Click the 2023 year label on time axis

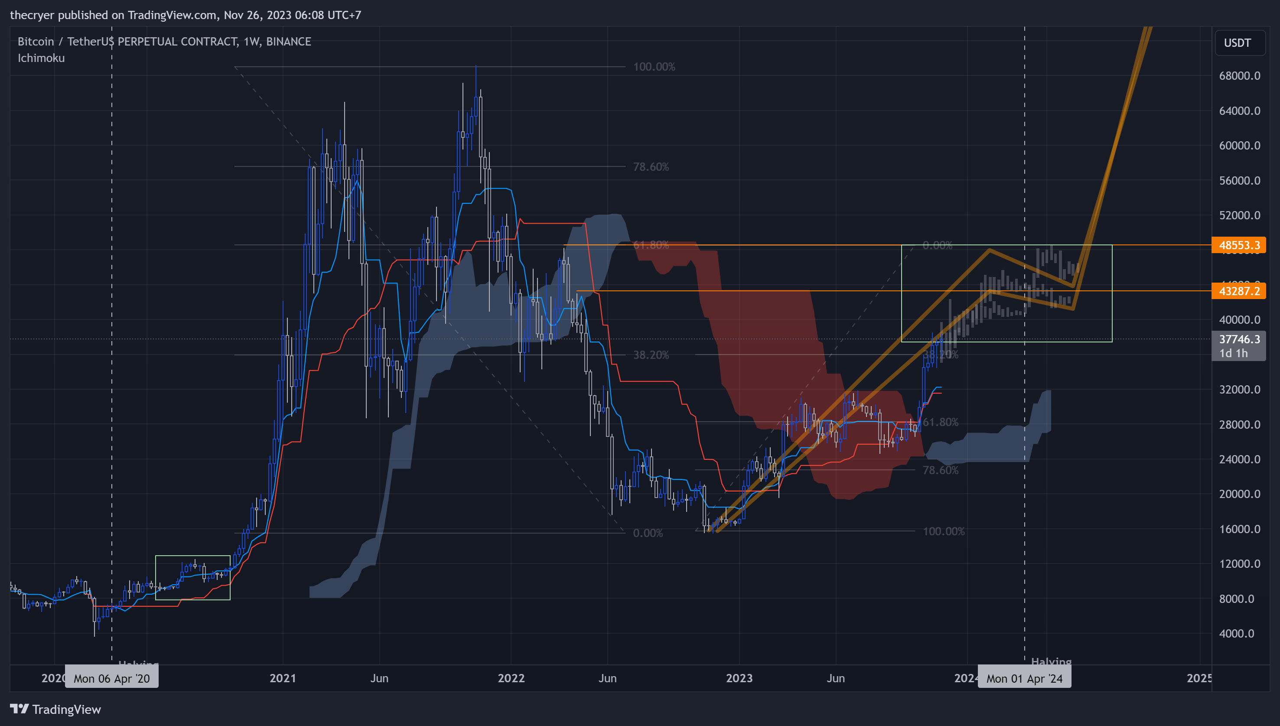click(739, 678)
